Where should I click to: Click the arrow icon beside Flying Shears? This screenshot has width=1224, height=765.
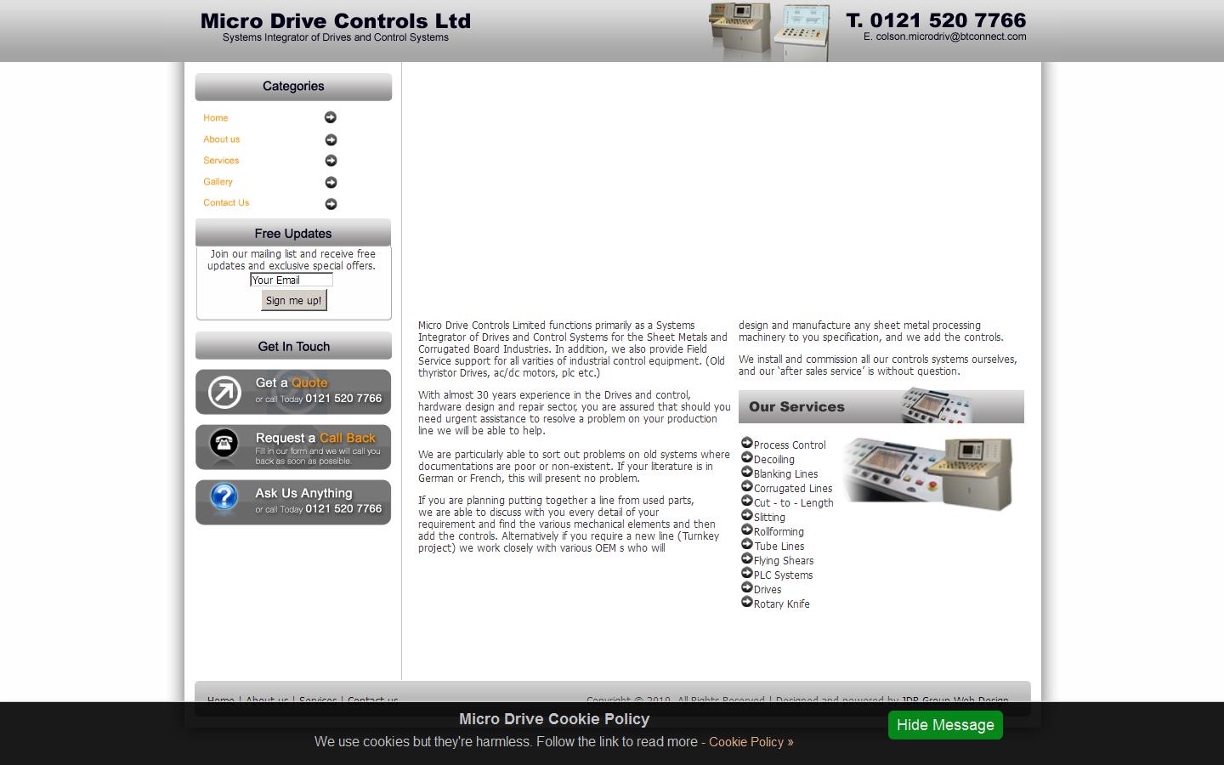click(x=747, y=558)
